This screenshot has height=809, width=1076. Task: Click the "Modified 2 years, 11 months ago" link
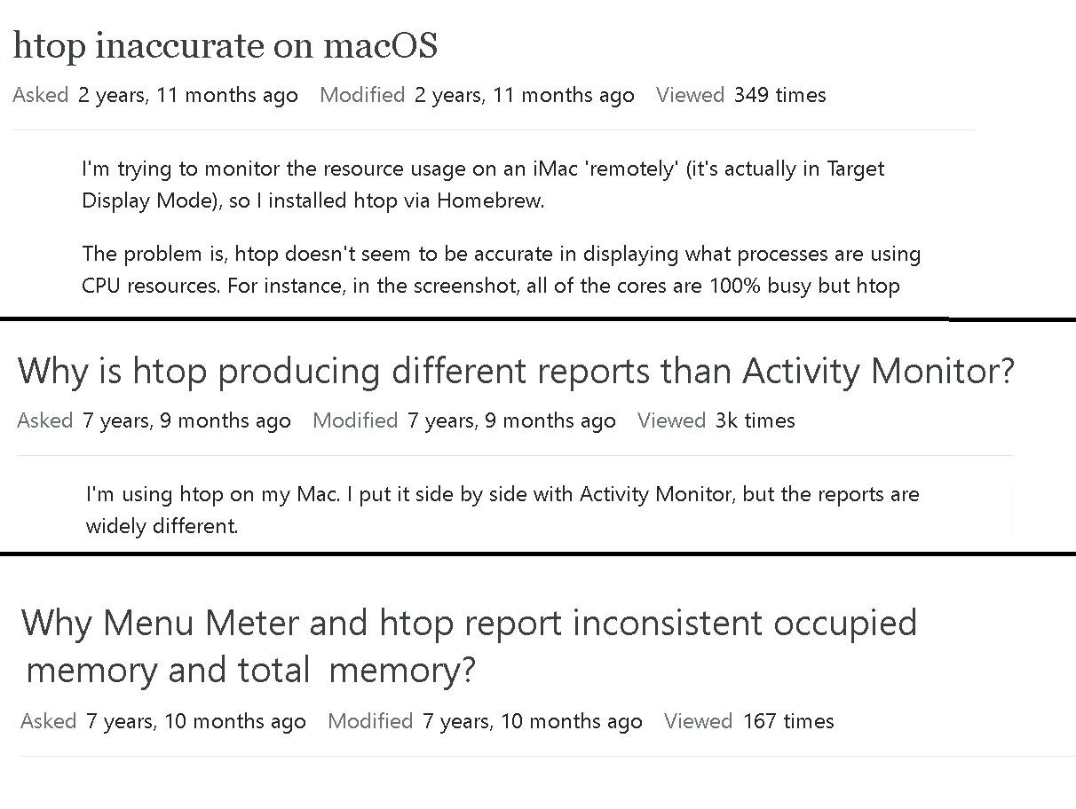(477, 95)
